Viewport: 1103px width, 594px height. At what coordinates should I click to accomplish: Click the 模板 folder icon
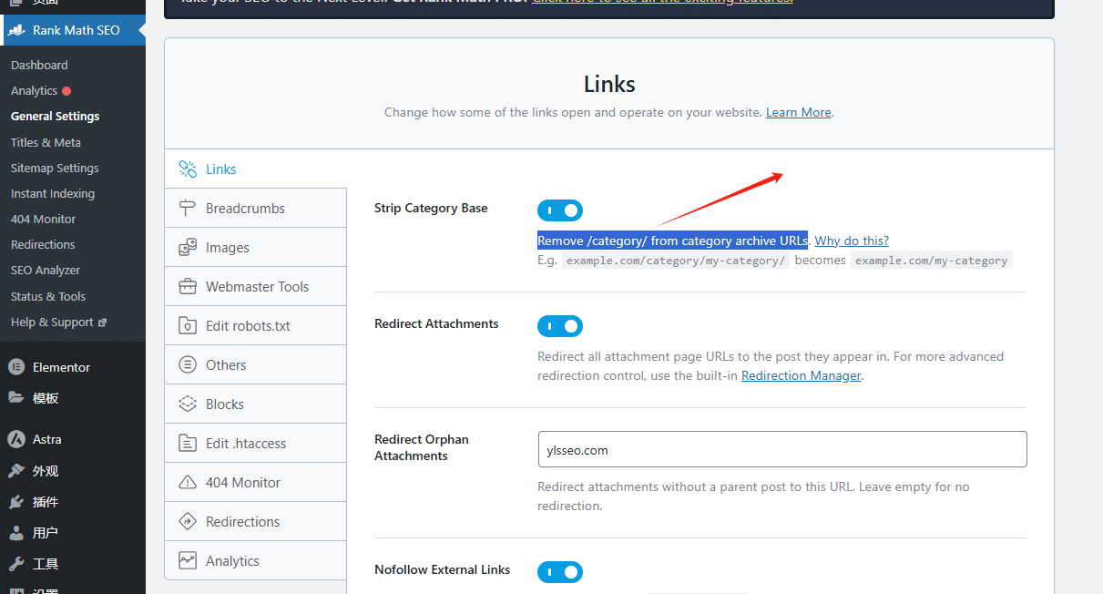point(15,398)
